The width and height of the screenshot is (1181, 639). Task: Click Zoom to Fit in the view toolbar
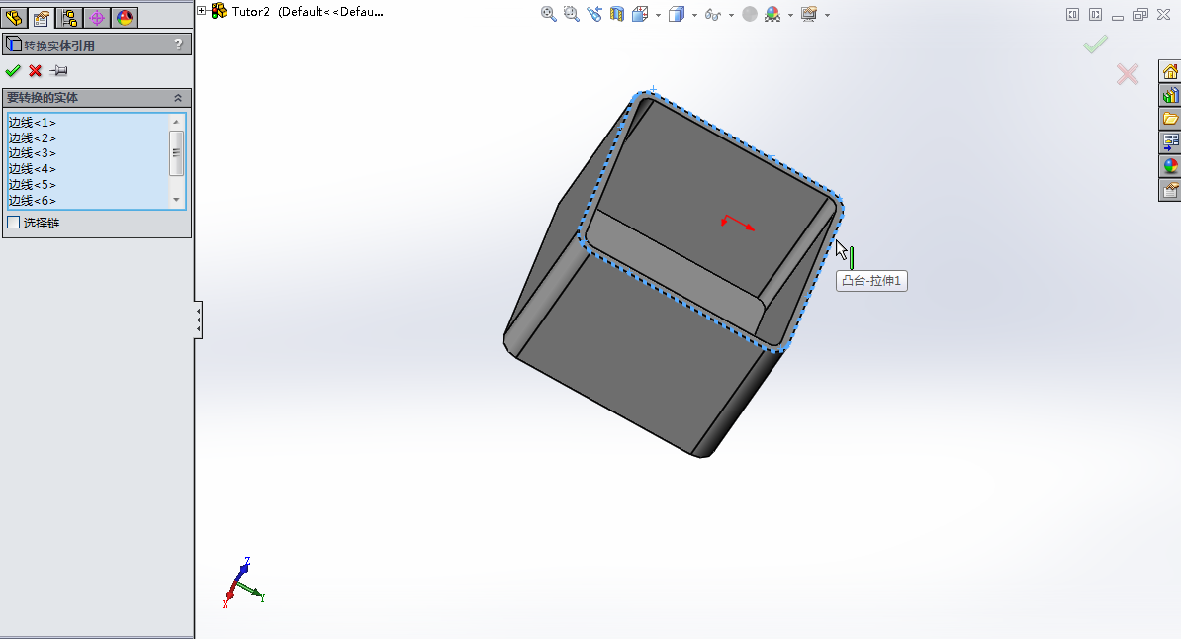[x=548, y=14]
